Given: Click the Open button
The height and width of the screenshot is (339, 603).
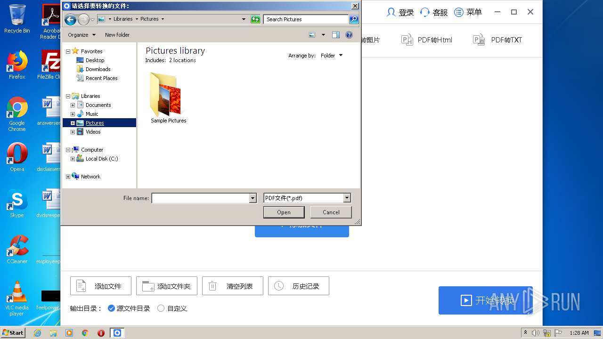Looking at the screenshot, I should [x=284, y=212].
